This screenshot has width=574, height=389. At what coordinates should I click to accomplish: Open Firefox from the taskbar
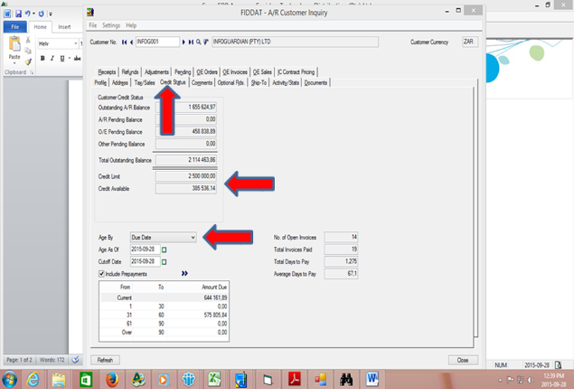(112, 378)
